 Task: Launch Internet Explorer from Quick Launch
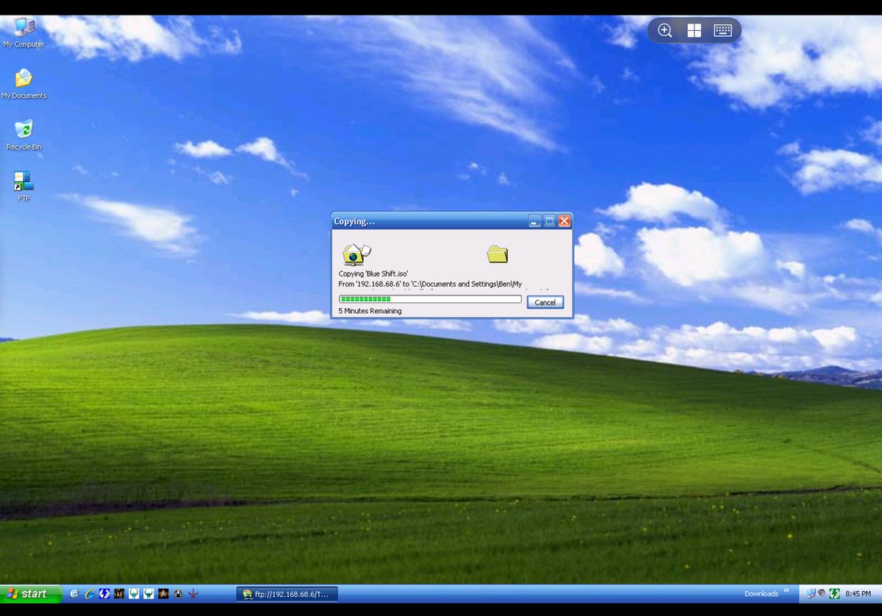click(x=74, y=594)
